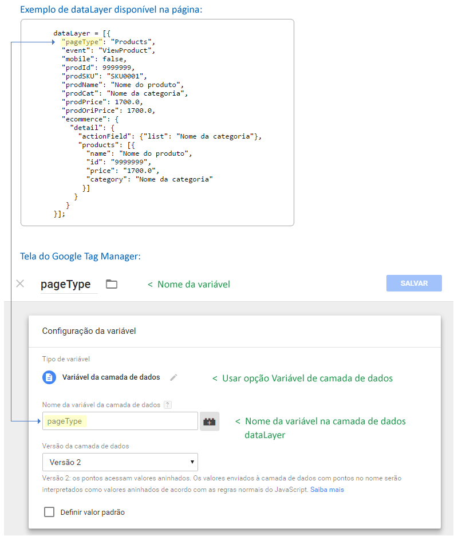The height and width of the screenshot is (540, 458).
Task: Focus the data layer variable name field
Action: point(120,421)
